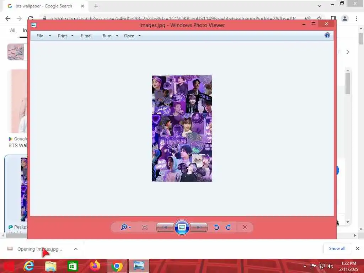Click the Chrome address bar
The width and height of the screenshot is (364, 273).
coord(173,18)
